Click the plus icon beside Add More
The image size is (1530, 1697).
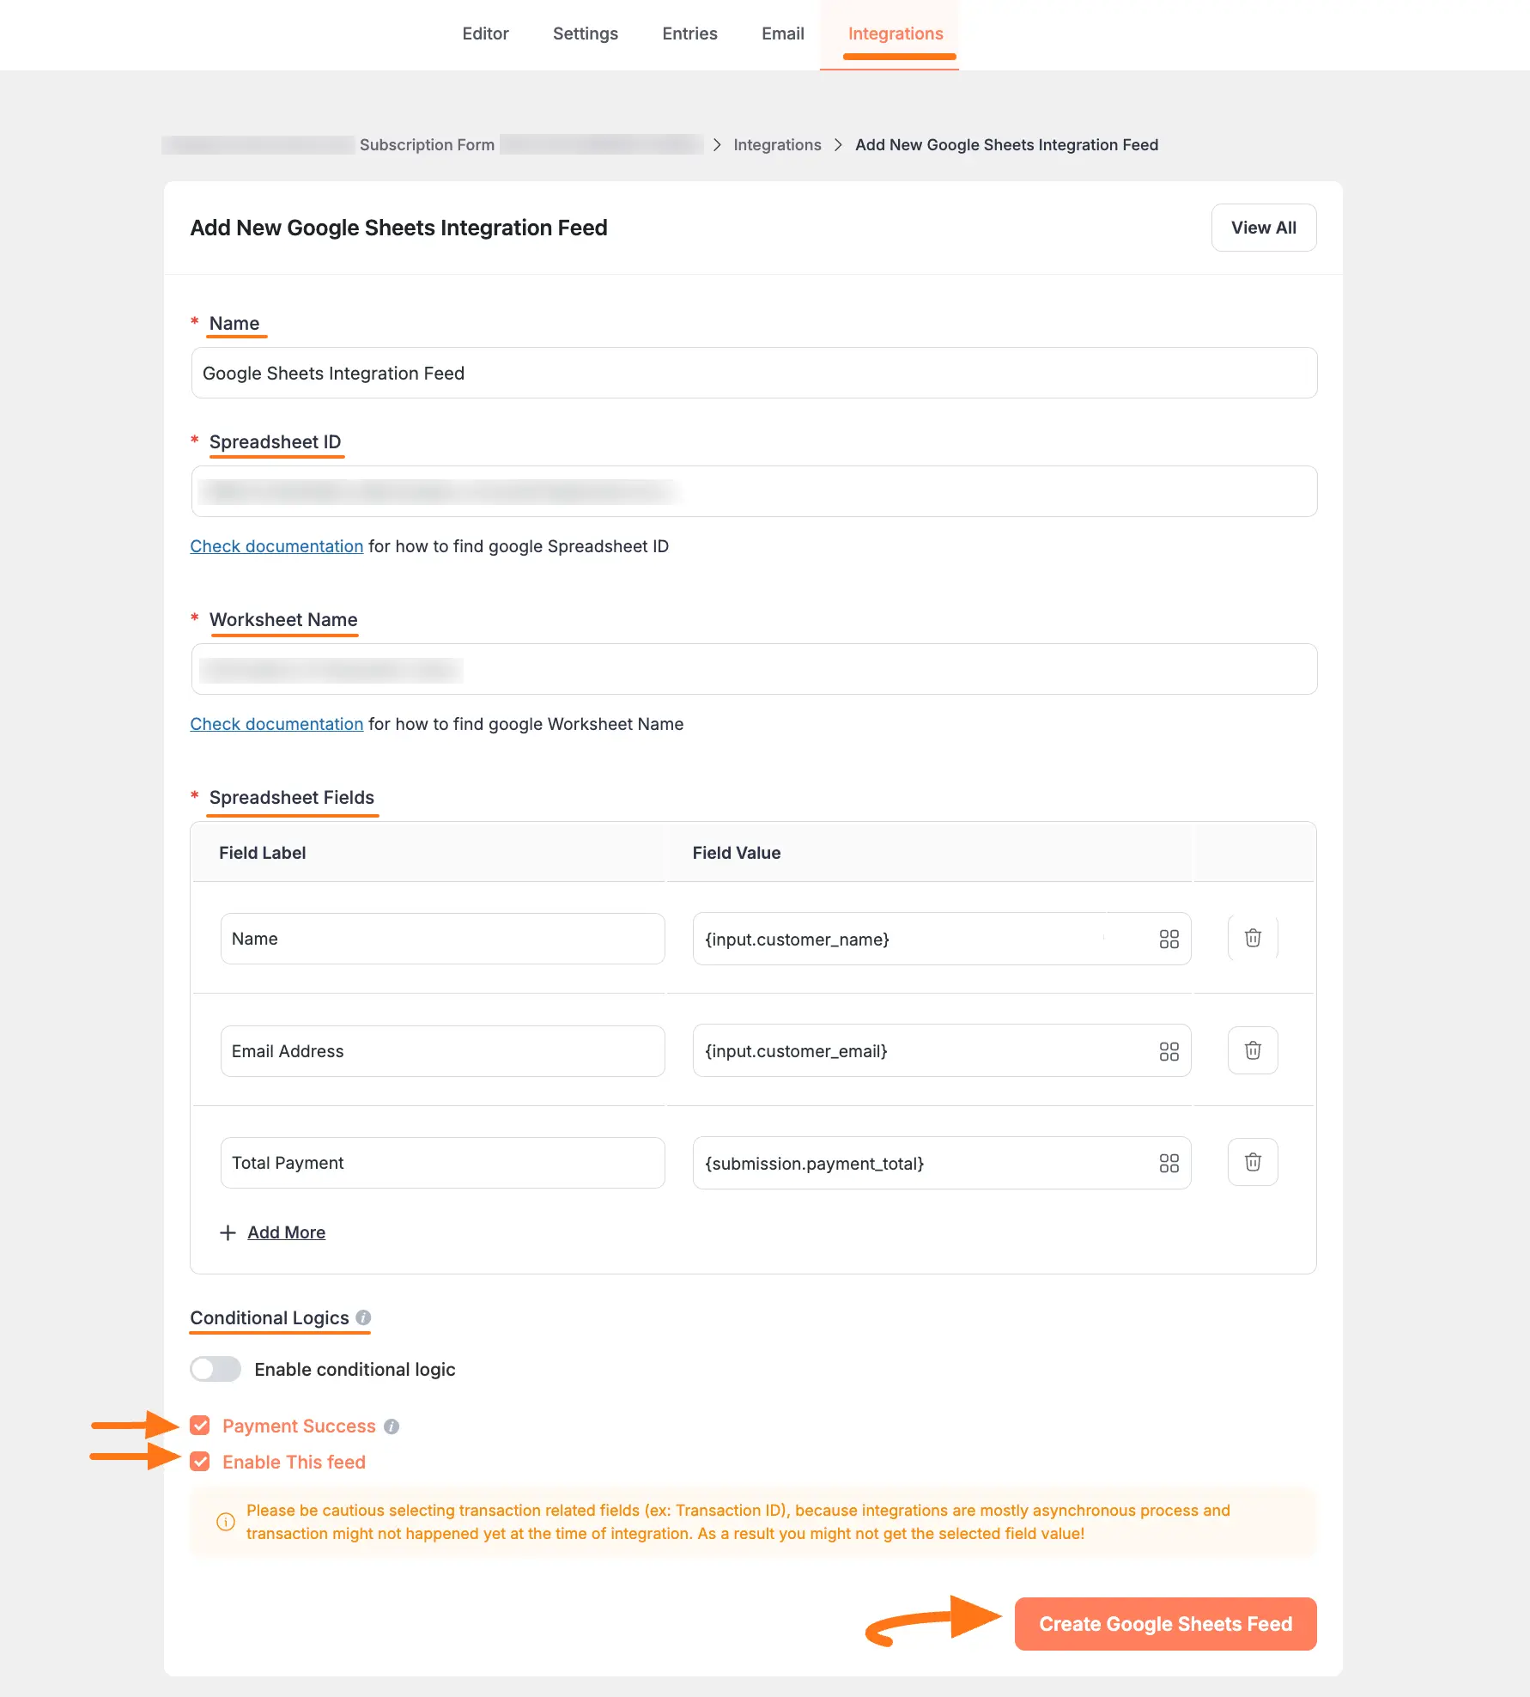(228, 1232)
